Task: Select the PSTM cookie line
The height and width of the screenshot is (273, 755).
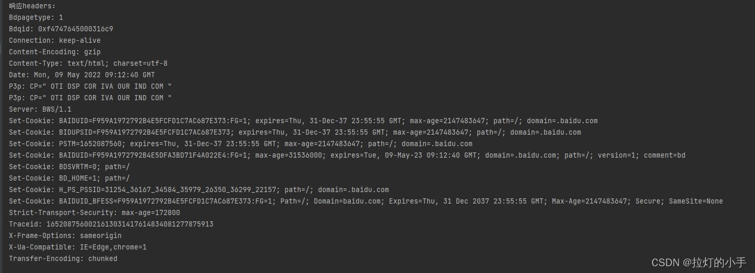Action: [x=240, y=144]
